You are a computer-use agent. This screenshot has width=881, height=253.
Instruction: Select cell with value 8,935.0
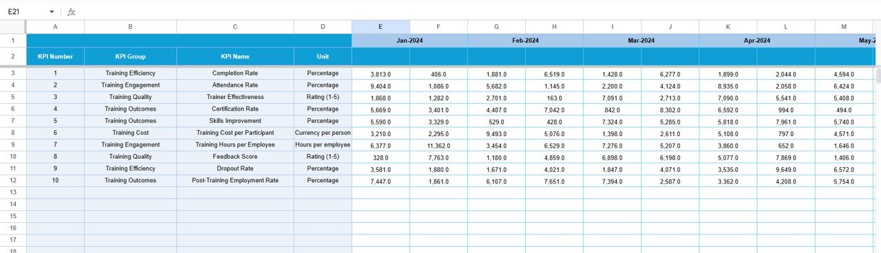point(728,85)
